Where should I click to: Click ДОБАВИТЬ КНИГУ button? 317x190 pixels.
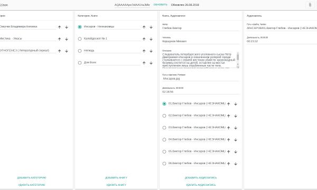click(116, 178)
